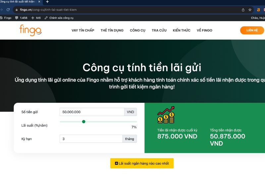The image size is (265, 176).
Task: Open the TRA CỨU menu
Action: (159, 30)
